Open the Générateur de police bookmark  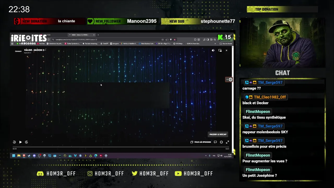[x=55, y=44]
